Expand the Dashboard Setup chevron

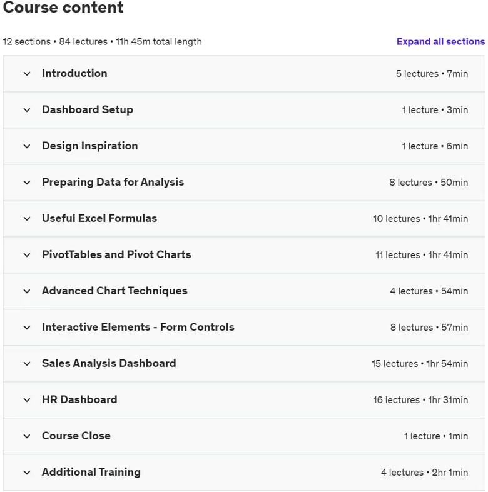27,110
